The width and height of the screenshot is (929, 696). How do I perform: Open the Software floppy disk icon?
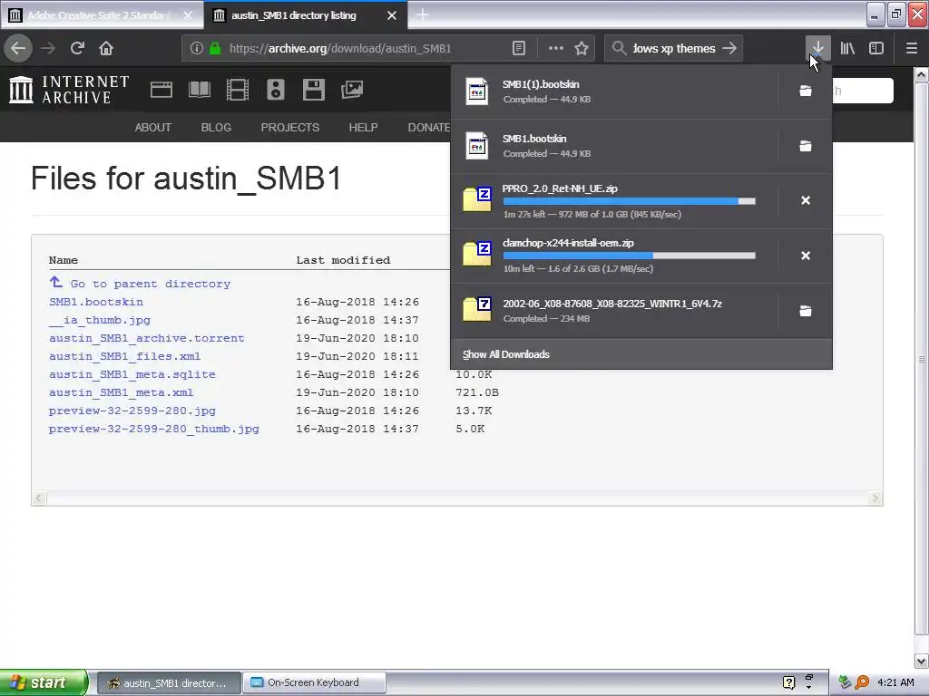pos(313,90)
